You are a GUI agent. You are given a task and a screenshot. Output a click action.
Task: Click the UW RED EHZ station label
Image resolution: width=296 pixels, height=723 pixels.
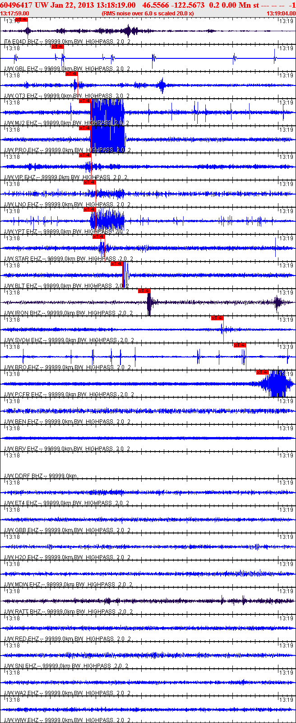click(x=68, y=639)
